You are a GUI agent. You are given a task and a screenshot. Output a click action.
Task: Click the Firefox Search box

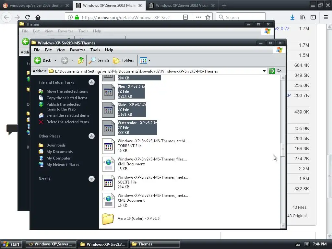coord(241,18)
